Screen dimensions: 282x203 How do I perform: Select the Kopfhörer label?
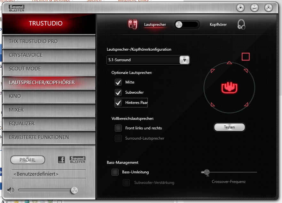tap(218, 25)
